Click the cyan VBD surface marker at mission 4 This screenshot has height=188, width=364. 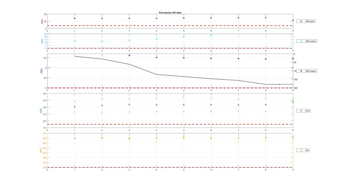157,39
